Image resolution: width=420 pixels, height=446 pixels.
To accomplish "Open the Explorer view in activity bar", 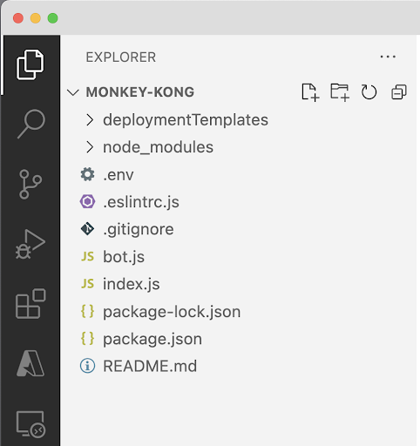I will 30,64.
